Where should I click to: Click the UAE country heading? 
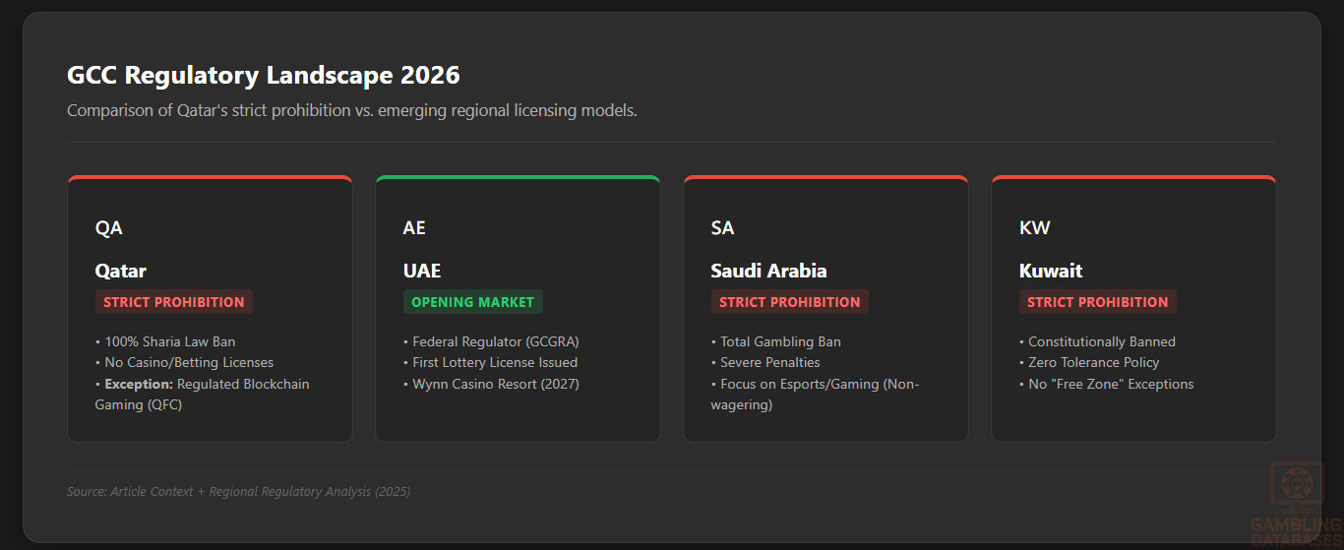point(422,271)
